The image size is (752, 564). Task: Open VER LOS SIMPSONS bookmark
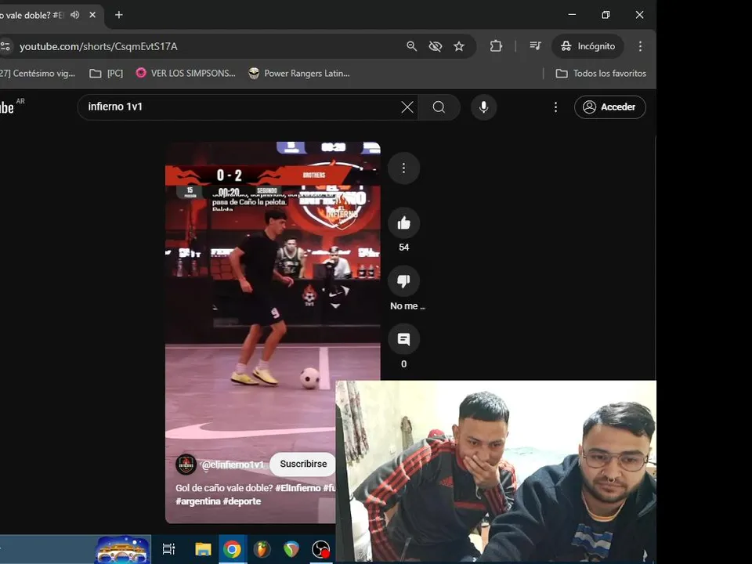(186, 74)
